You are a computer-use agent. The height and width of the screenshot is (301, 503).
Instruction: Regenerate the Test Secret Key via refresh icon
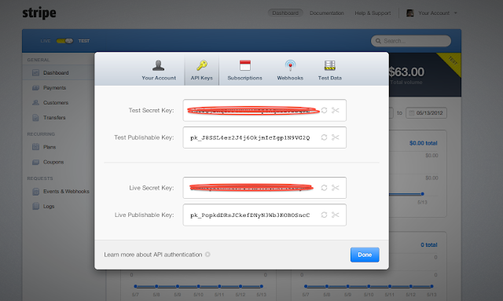(x=324, y=110)
